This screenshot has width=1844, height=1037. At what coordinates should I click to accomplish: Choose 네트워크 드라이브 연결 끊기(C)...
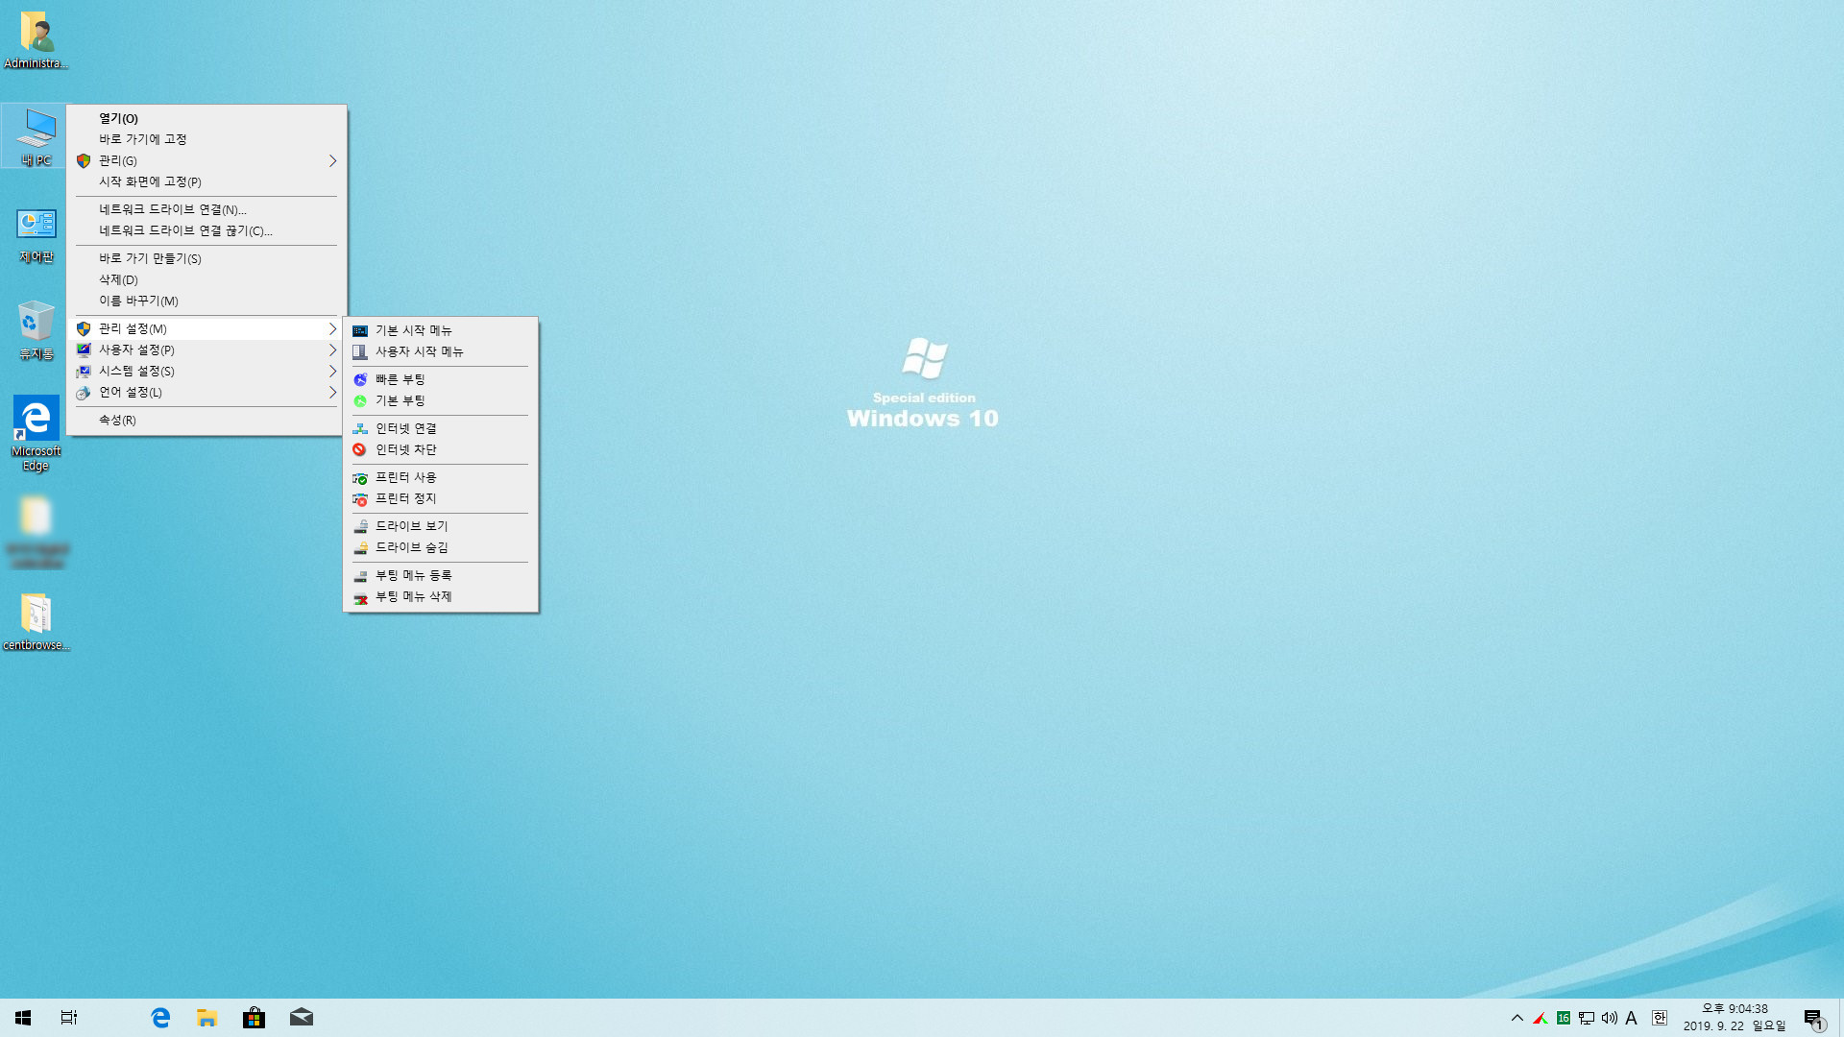point(206,230)
